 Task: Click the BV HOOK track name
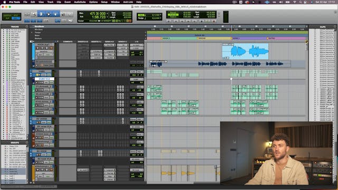[42, 151]
